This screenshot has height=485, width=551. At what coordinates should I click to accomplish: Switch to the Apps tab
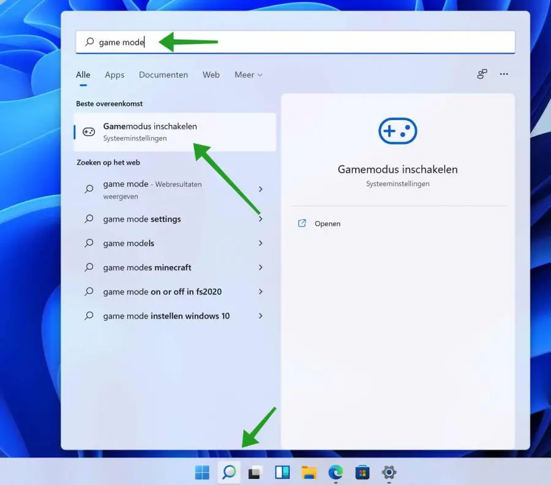coord(114,75)
